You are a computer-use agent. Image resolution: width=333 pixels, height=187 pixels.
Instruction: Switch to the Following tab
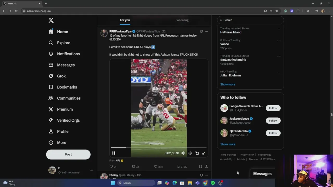pyautogui.click(x=182, y=20)
